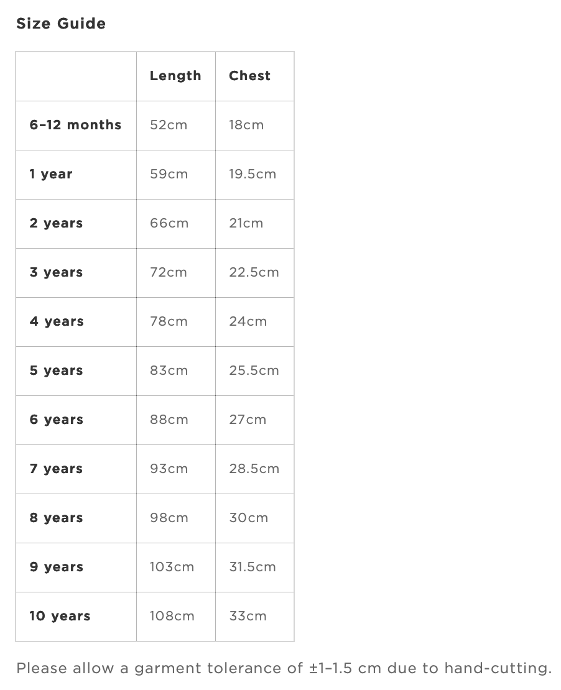Click the 9 years row label
The height and width of the screenshot is (690, 561).
(56, 567)
